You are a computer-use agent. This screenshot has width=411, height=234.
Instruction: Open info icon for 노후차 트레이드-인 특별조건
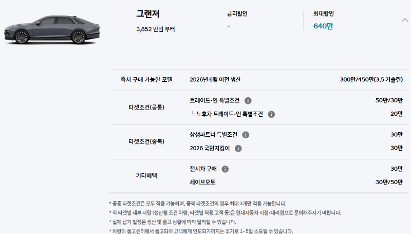(271, 114)
